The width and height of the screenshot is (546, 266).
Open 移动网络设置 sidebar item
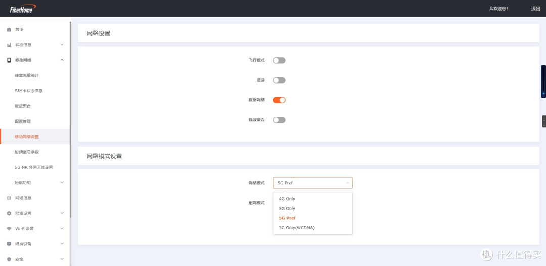pyautogui.click(x=35, y=137)
